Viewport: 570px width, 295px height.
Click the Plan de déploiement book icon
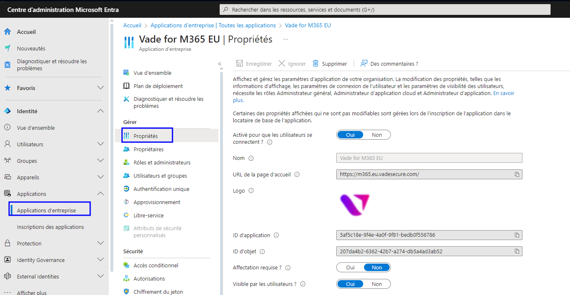pyautogui.click(x=126, y=86)
